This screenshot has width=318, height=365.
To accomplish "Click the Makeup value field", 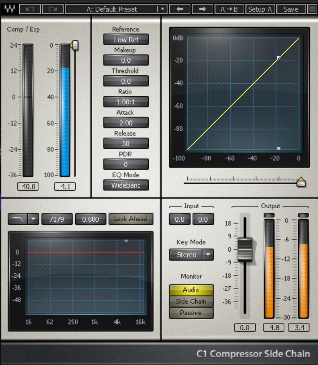I will pyautogui.click(x=126, y=60).
